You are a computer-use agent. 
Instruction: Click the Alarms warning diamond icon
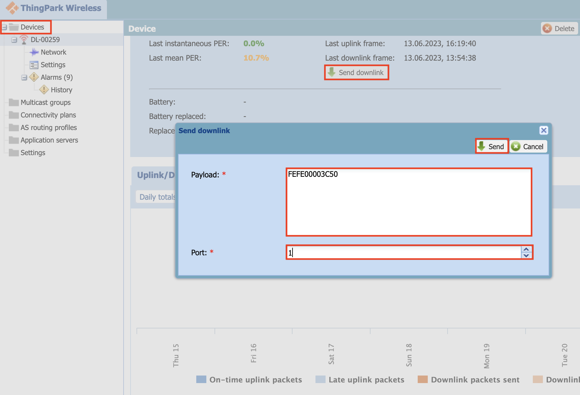[34, 77]
